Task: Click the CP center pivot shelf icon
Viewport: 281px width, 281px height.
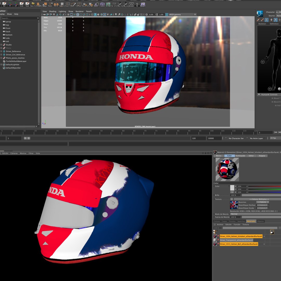Action: 16,4
